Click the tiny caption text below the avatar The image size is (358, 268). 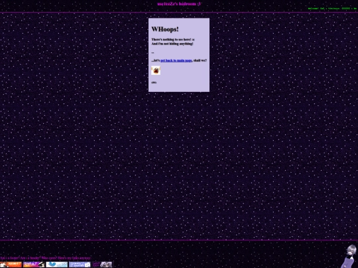154,82
